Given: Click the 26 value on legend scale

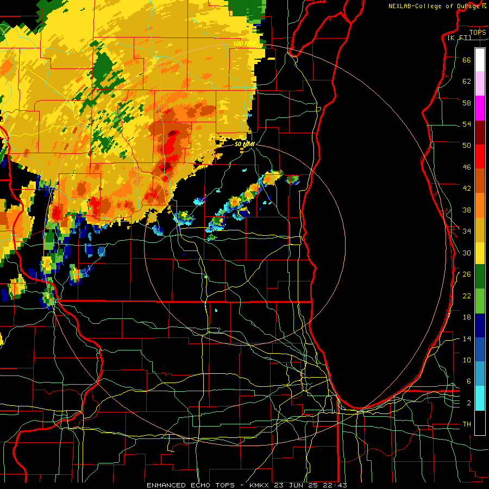Looking at the screenshot, I should pos(467,274).
